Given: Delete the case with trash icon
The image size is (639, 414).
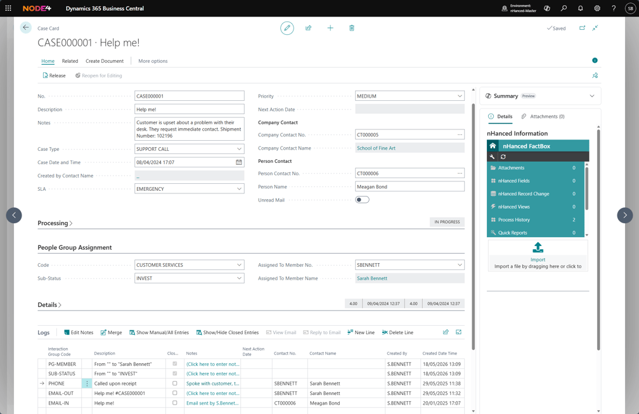Looking at the screenshot, I should click(x=352, y=28).
